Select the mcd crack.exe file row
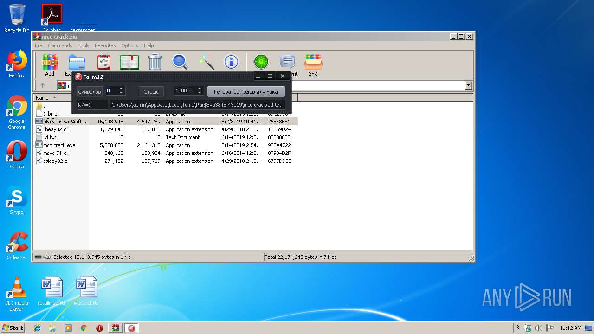 166,145
